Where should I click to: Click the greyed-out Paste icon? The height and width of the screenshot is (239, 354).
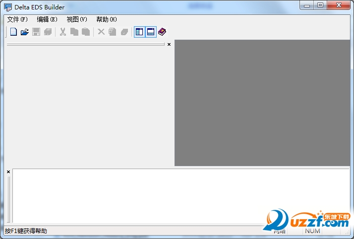point(86,32)
